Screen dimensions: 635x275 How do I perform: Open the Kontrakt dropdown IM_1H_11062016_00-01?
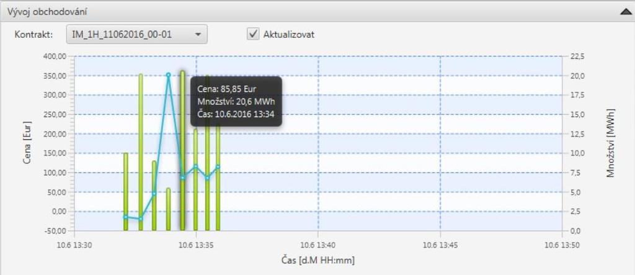point(137,35)
